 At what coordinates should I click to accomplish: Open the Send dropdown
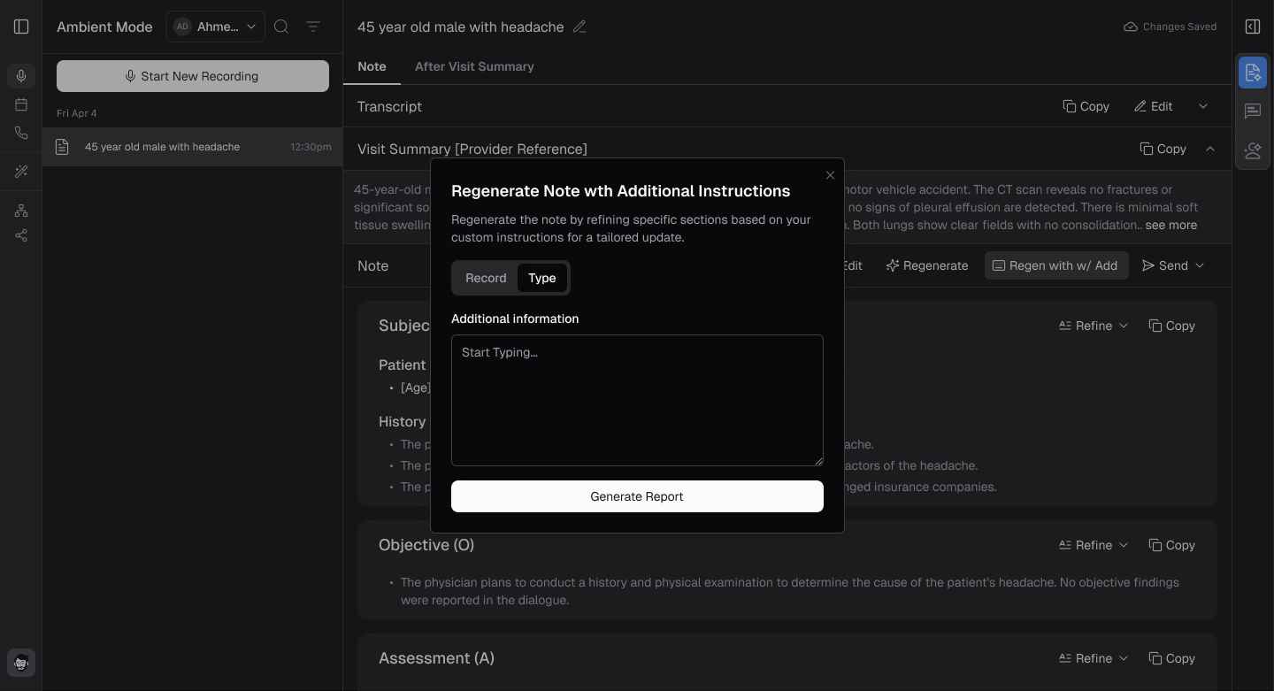1173,265
